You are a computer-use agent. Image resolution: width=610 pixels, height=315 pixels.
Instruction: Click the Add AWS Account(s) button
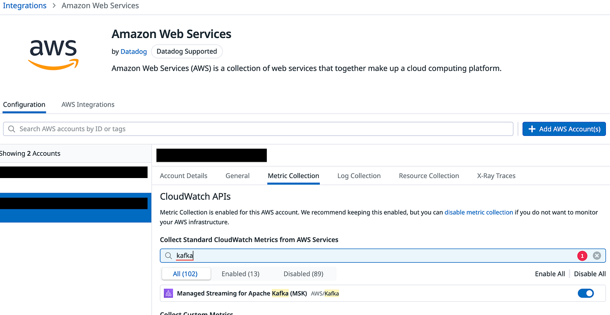[x=564, y=129]
